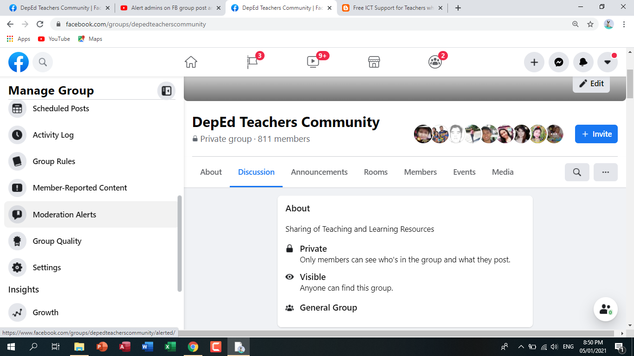Click the new message people bubble
The height and width of the screenshot is (356, 634).
tap(606, 309)
